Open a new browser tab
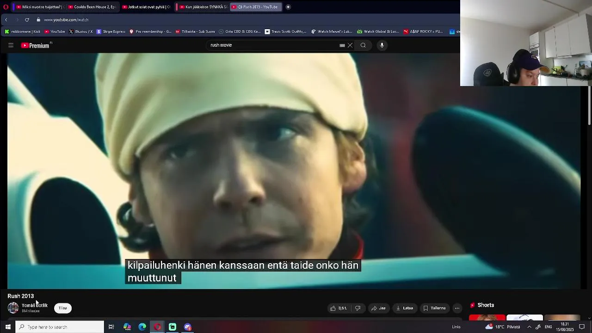Viewport: 592px width, 333px height. click(x=288, y=7)
